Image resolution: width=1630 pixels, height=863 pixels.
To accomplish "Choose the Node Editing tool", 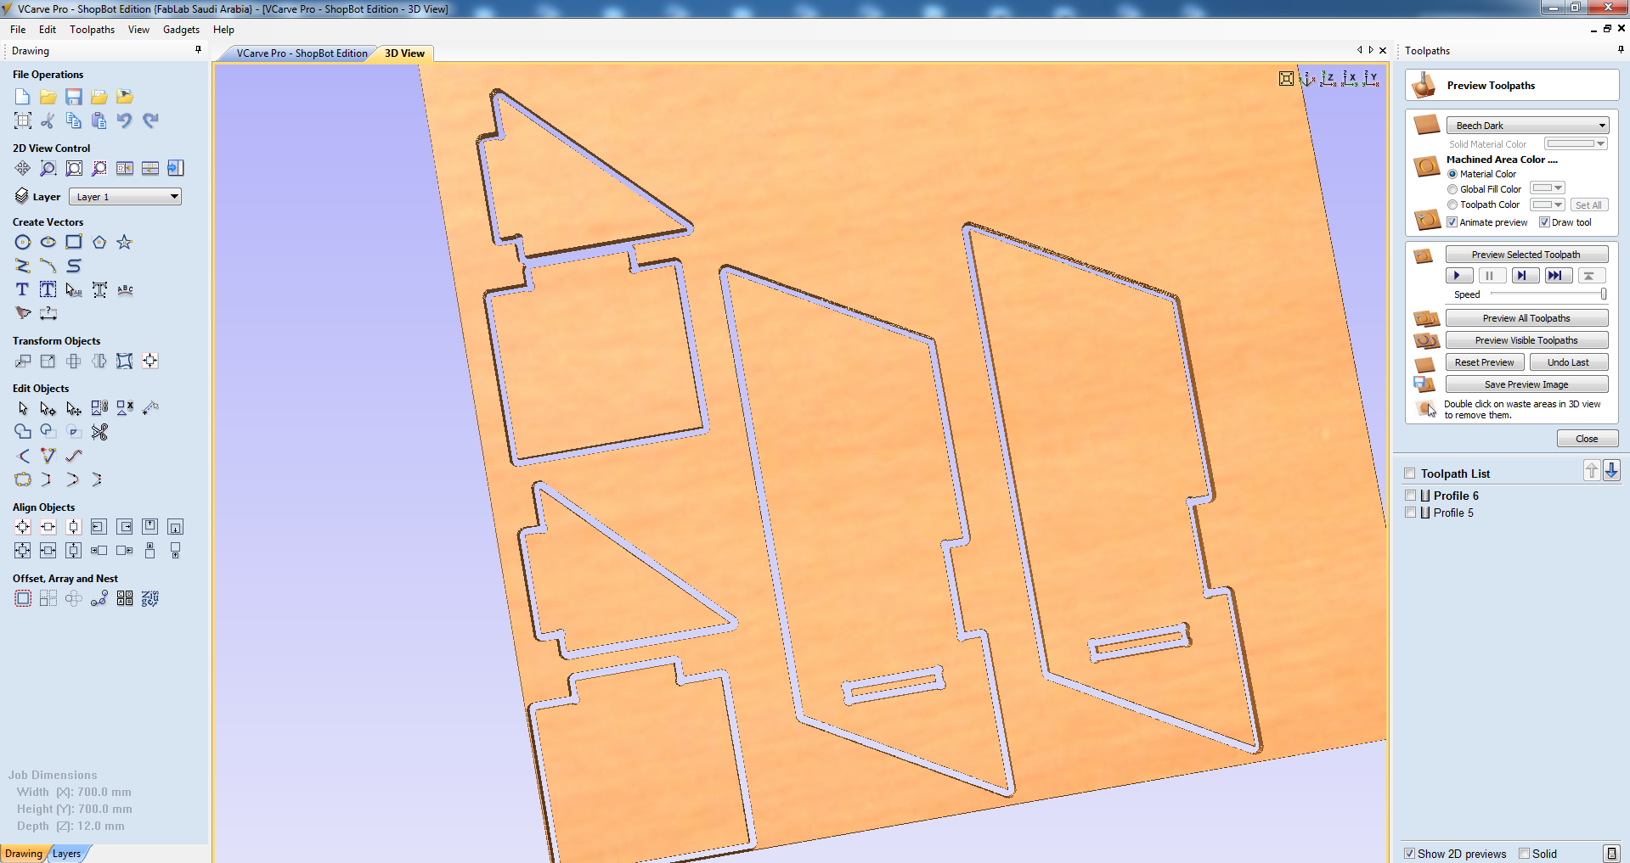I will pos(48,409).
